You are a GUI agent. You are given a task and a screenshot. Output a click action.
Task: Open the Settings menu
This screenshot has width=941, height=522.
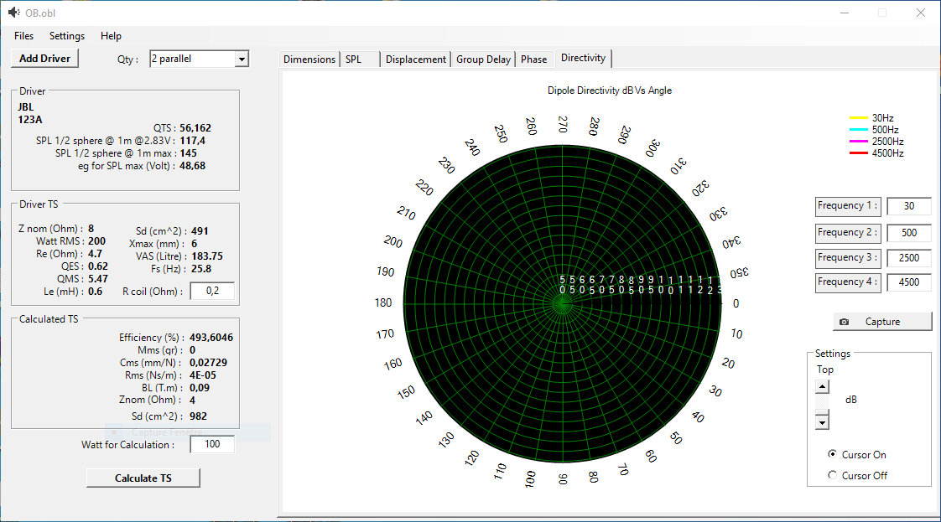[x=67, y=36]
